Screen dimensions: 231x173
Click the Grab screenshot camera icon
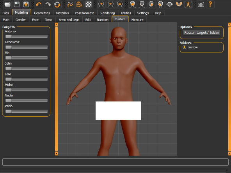[201, 4]
